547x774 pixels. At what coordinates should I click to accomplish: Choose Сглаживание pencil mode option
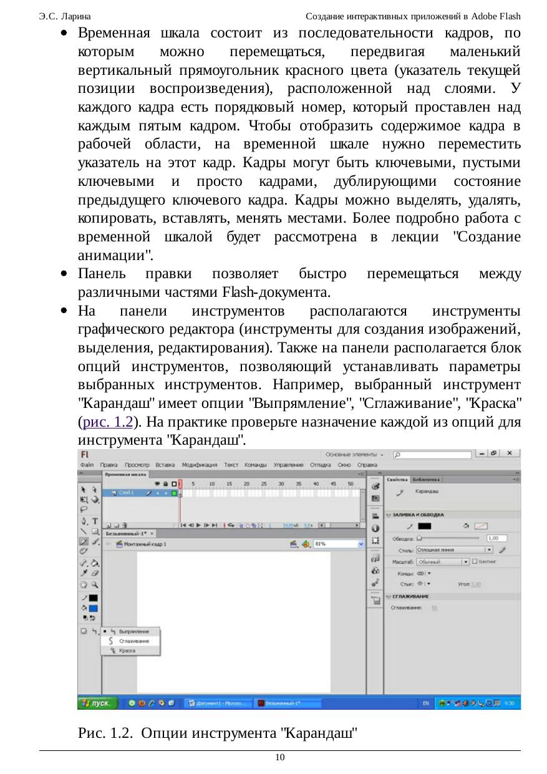click(133, 641)
